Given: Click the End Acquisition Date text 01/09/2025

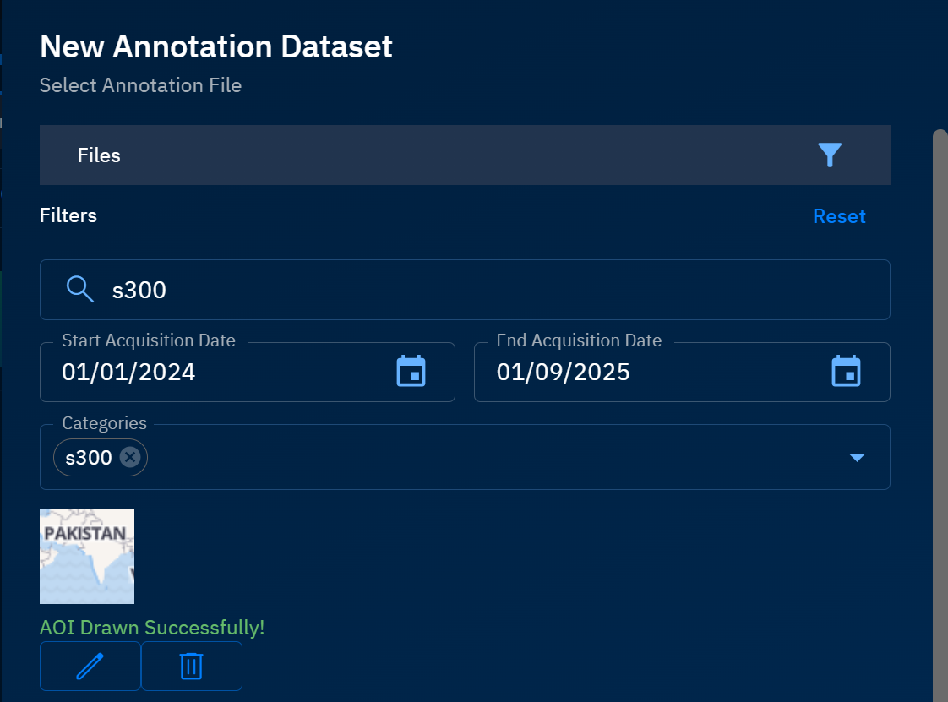Looking at the screenshot, I should click(x=563, y=373).
